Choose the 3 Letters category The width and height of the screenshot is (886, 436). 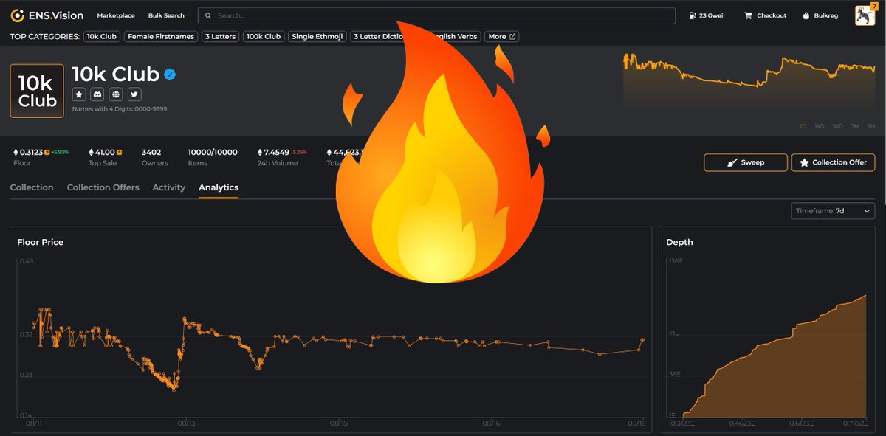pos(220,36)
